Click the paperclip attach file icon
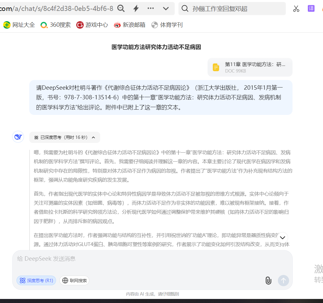The image size is (323, 303). coord(268,281)
